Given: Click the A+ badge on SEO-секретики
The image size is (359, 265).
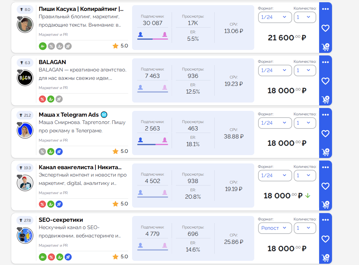Looking at the screenshot, I should pos(43,257).
